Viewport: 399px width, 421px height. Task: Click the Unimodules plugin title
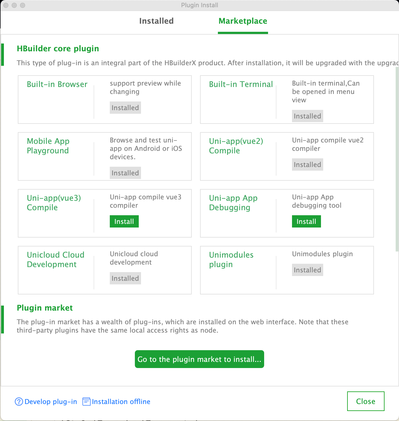(231, 260)
